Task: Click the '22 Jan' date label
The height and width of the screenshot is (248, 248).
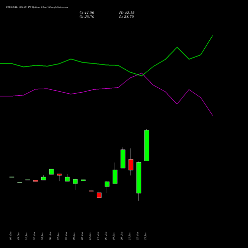Action: coord(137,236)
